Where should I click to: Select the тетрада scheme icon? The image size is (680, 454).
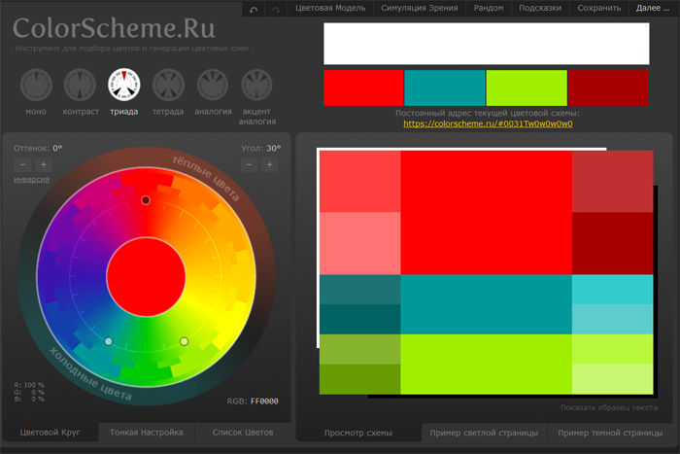pyautogui.click(x=168, y=85)
